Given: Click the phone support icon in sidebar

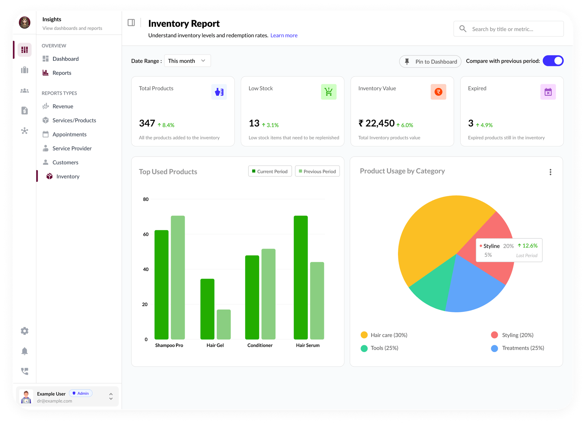Looking at the screenshot, I should tap(24, 371).
